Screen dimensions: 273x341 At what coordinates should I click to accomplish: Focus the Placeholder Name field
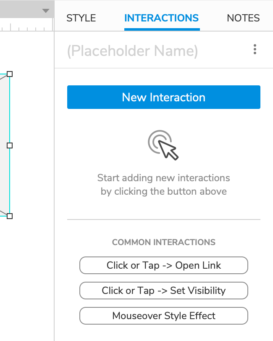click(132, 51)
